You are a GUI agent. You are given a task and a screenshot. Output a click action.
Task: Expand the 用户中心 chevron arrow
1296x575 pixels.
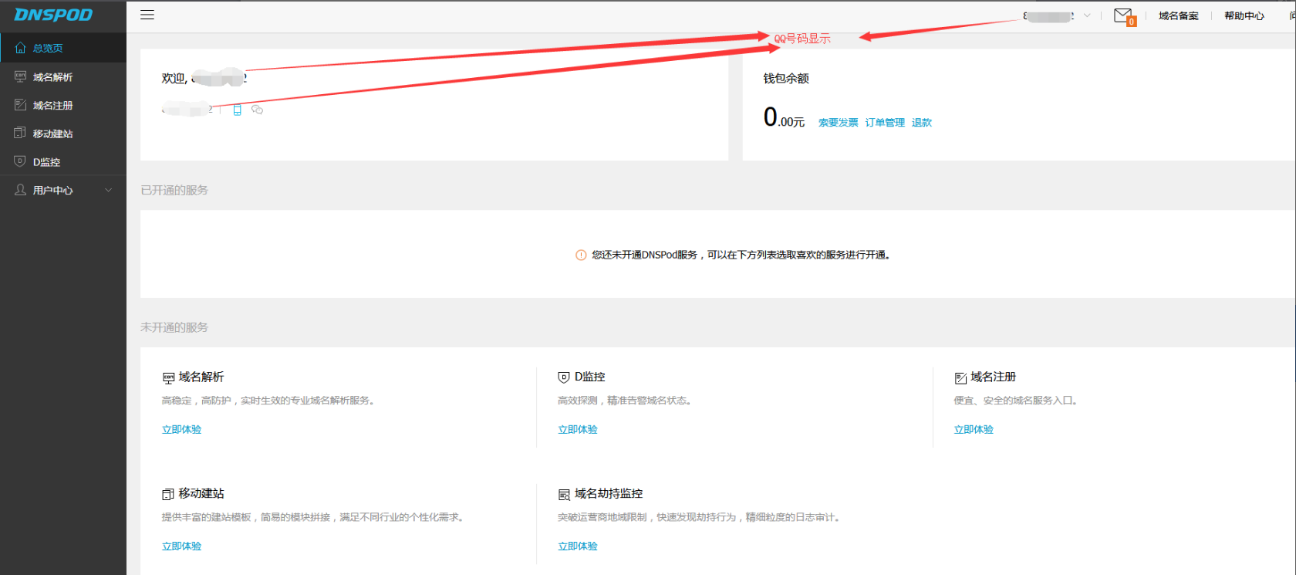point(109,190)
